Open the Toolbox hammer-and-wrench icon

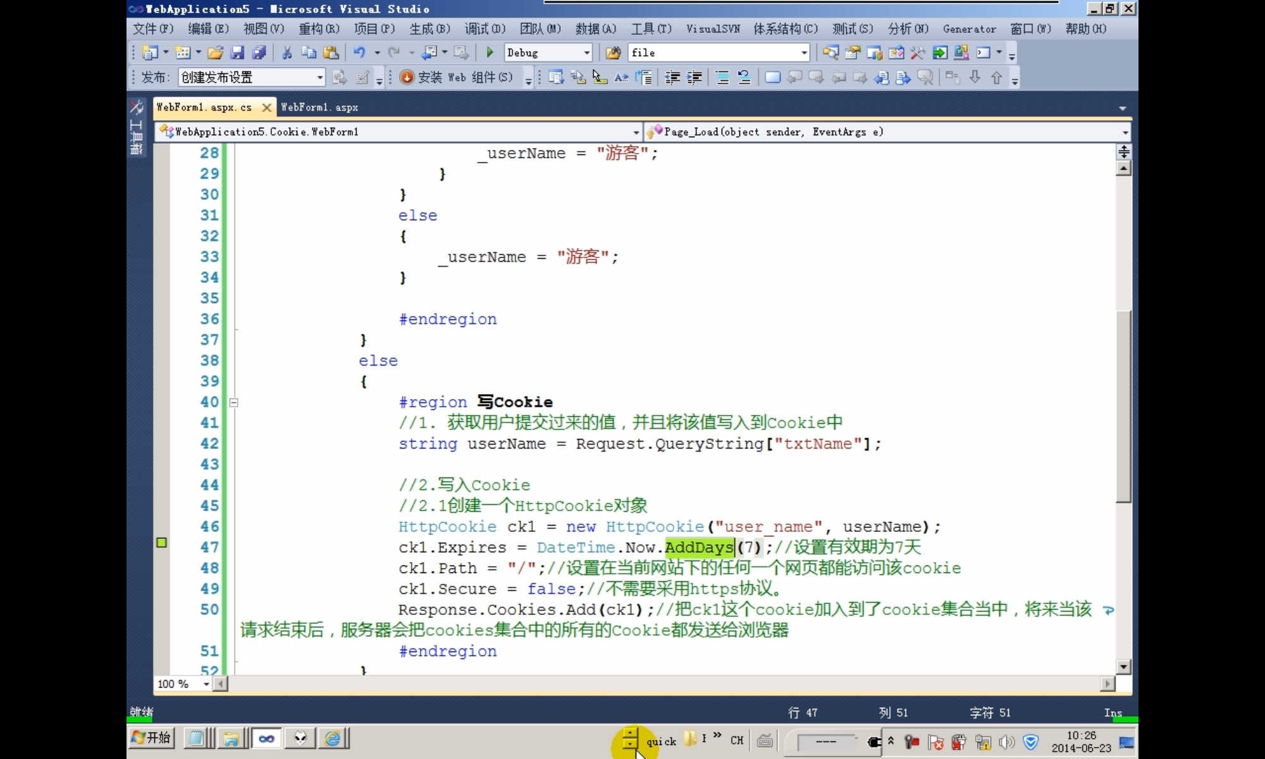[x=918, y=52]
